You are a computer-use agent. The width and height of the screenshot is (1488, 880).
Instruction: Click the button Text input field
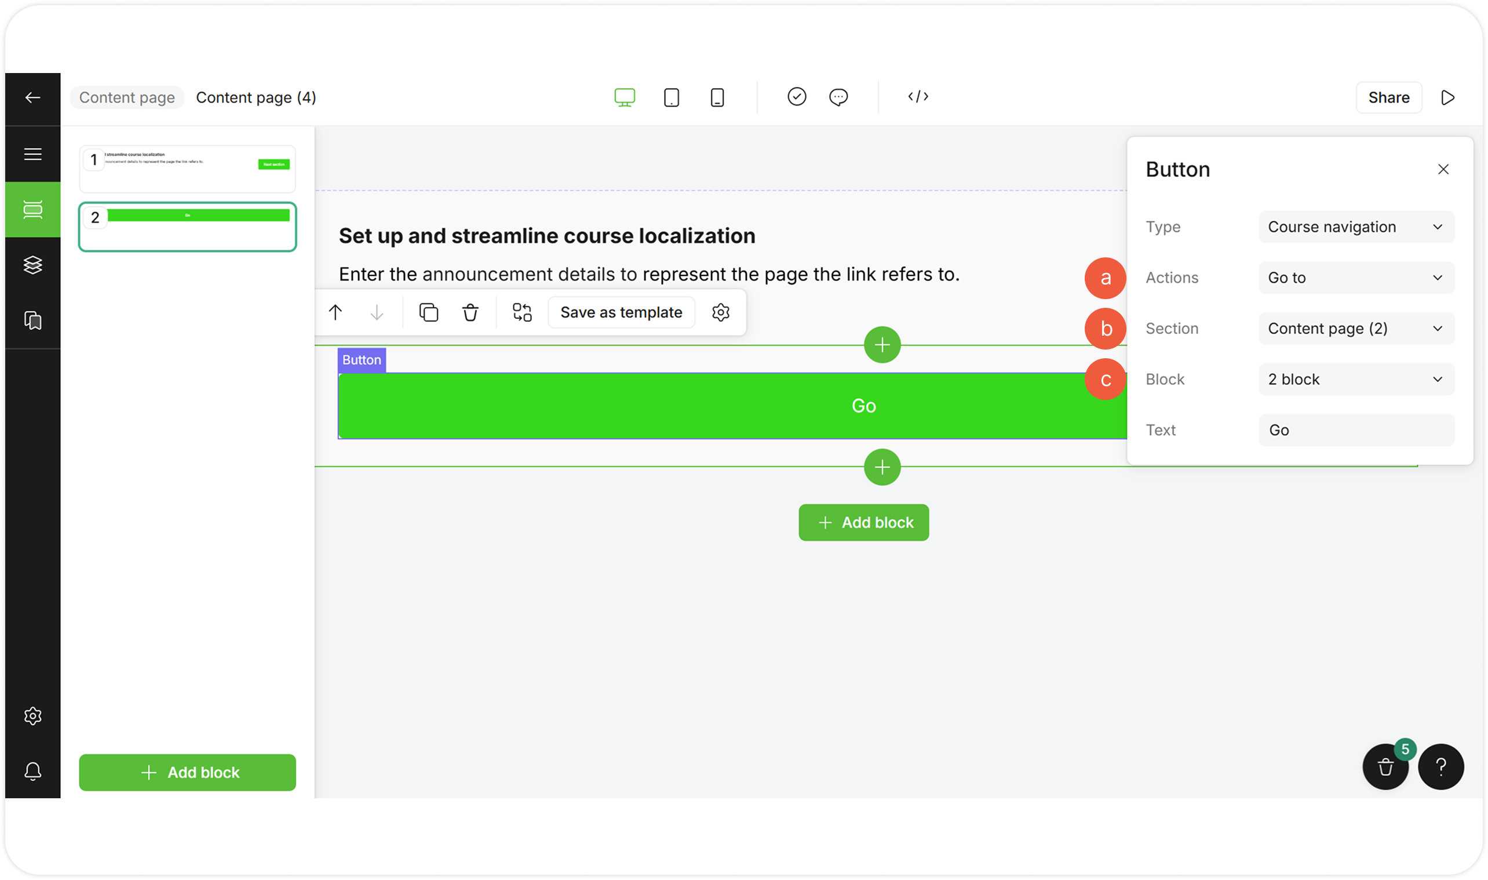[x=1356, y=431]
